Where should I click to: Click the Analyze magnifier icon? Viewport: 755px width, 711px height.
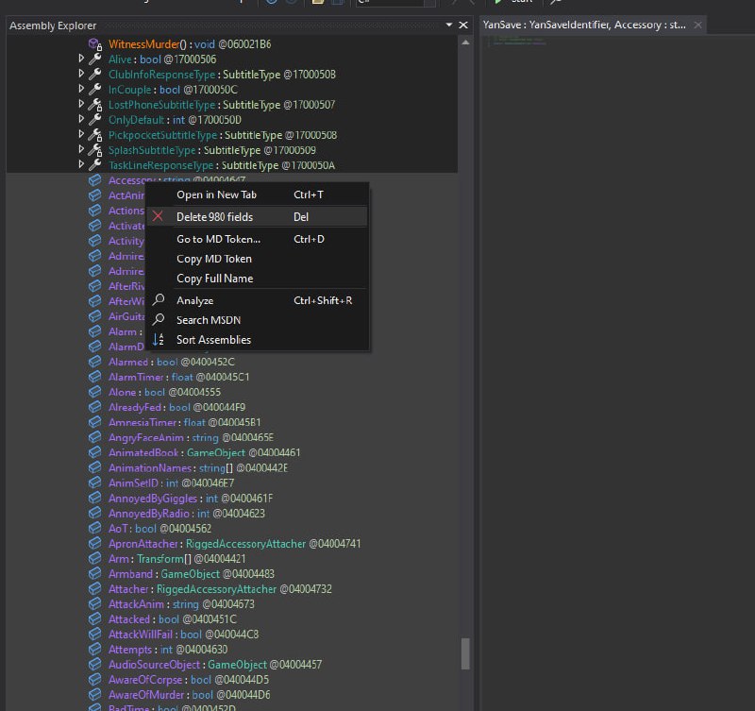click(159, 300)
